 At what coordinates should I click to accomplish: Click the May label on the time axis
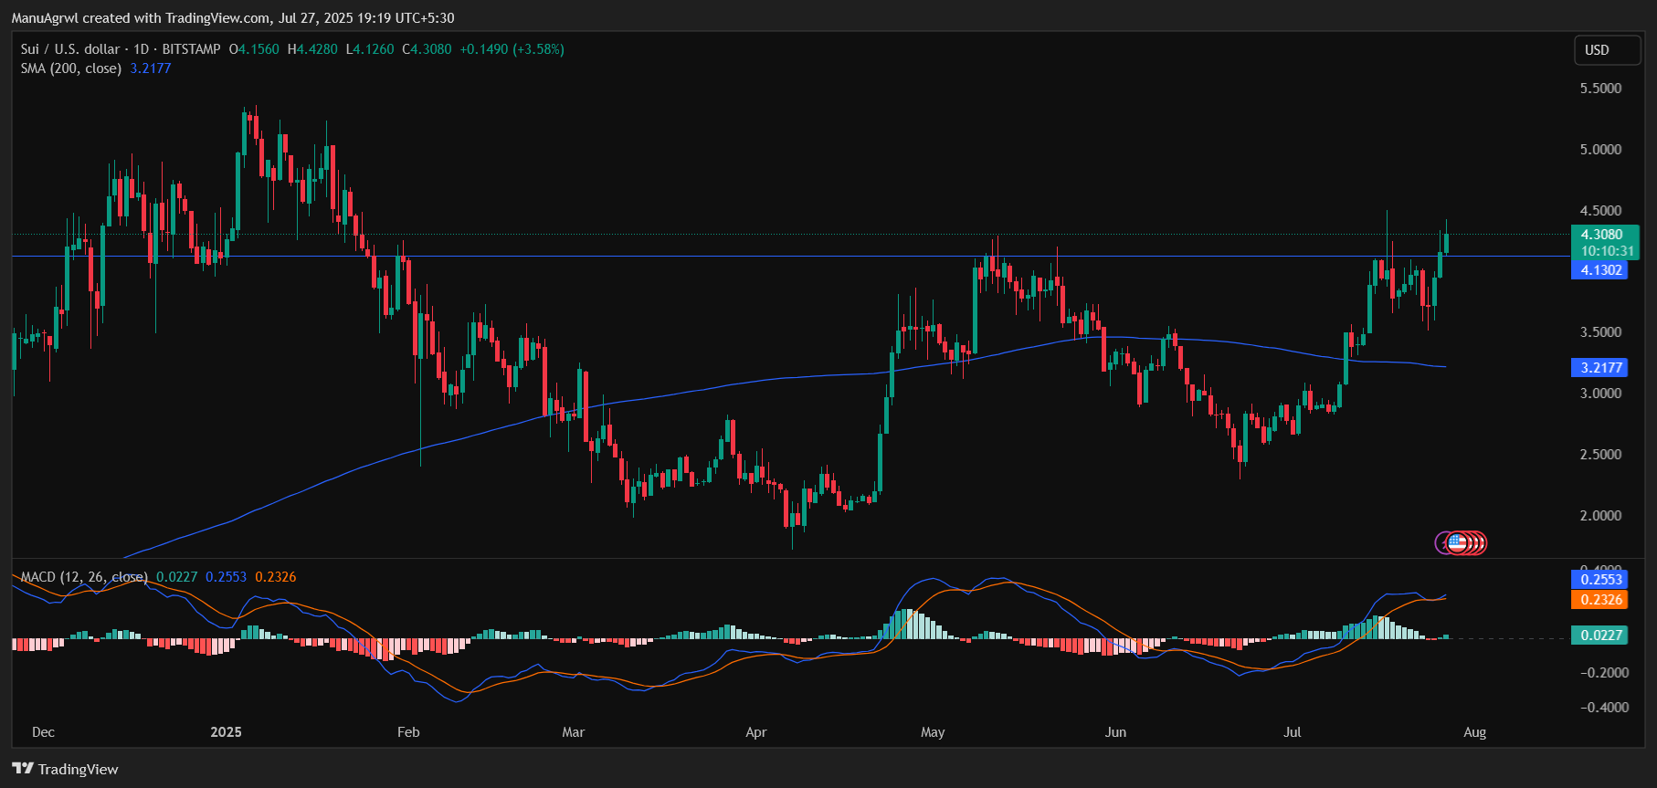(x=933, y=732)
